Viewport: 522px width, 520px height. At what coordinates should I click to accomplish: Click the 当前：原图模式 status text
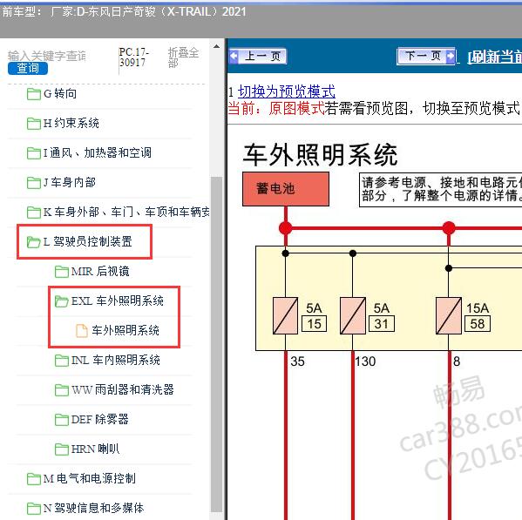tap(276, 109)
